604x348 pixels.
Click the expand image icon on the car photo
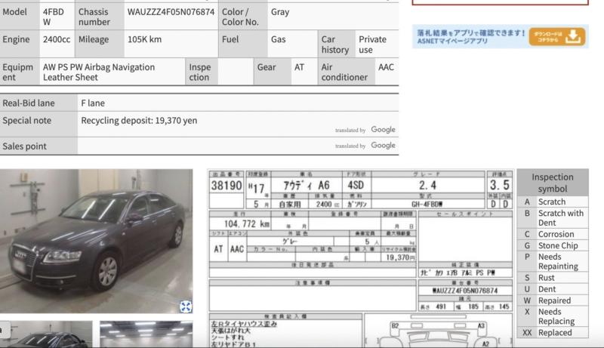pyautogui.click(x=186, y=306)
